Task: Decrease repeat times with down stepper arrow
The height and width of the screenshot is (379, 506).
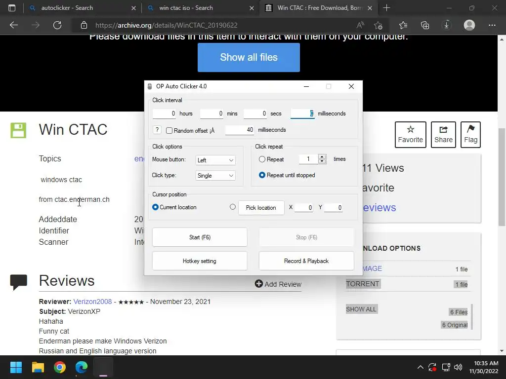Action: pos(322,161)
